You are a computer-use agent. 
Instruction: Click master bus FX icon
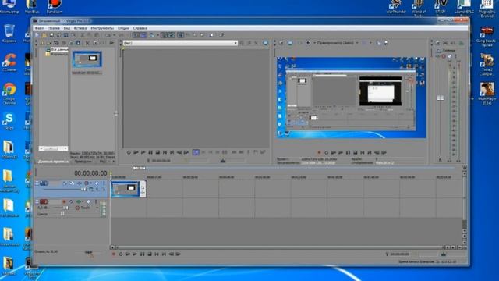438,56
